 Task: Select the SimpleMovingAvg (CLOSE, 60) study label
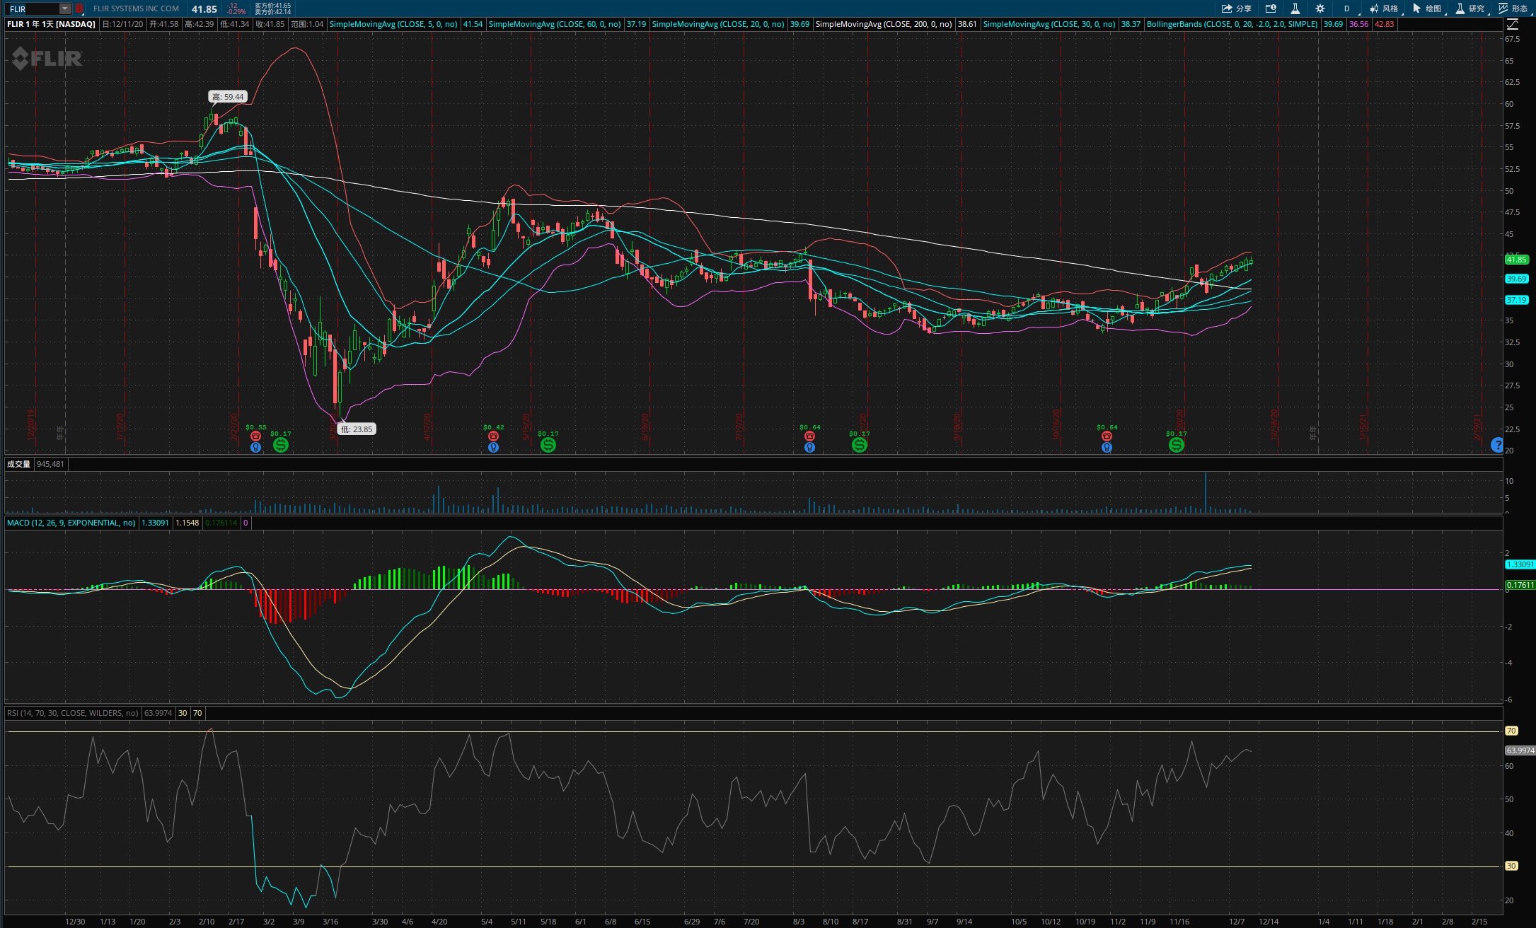(555, 24)
